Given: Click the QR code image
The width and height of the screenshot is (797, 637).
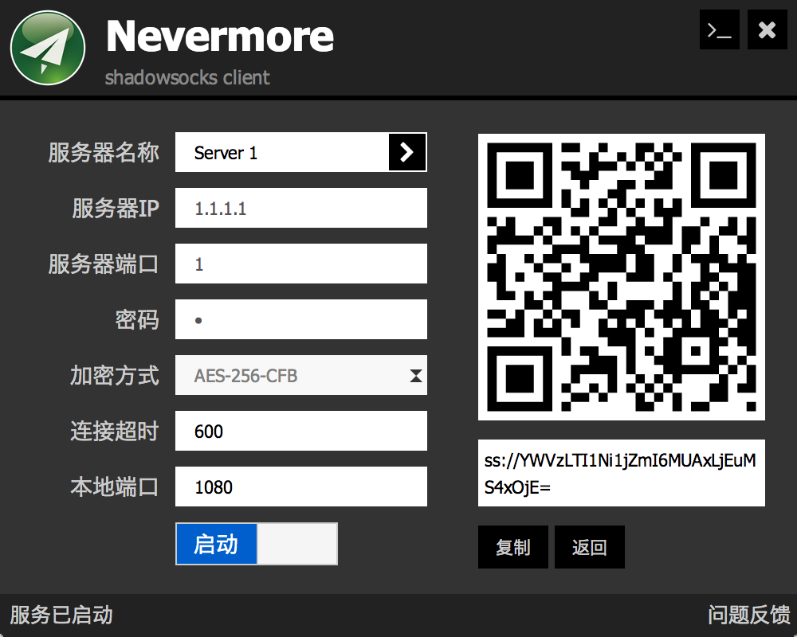Looking at the screenshot, I should (621, 277).
